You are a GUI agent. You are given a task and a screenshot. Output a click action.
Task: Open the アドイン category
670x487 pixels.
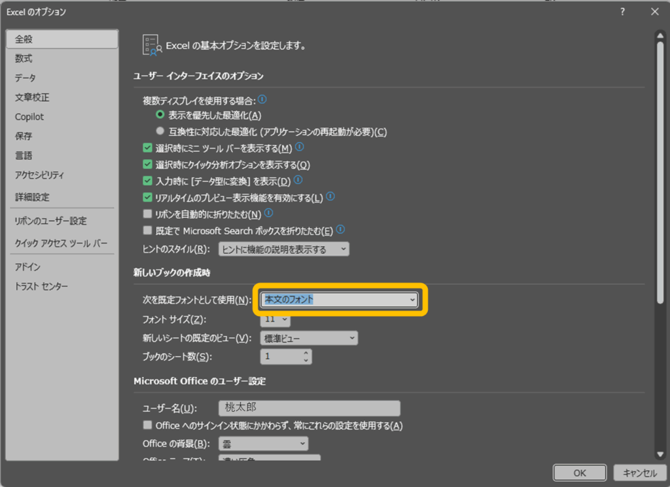tap(62, 267)
